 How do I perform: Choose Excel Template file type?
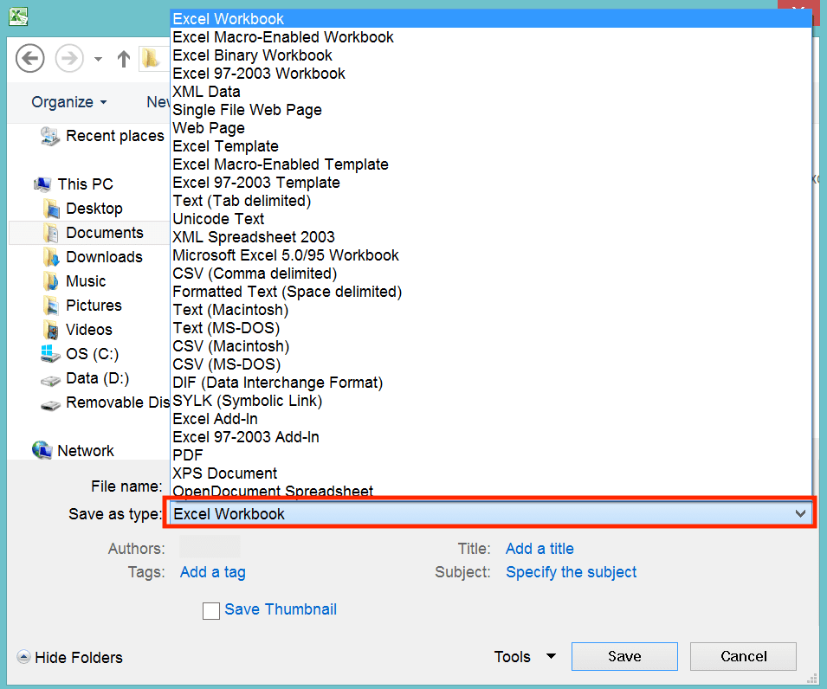point(492,146)
